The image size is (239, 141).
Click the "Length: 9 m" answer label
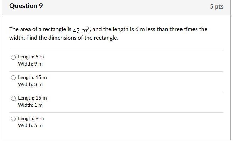pyautogui.click(x=31, y=118)
